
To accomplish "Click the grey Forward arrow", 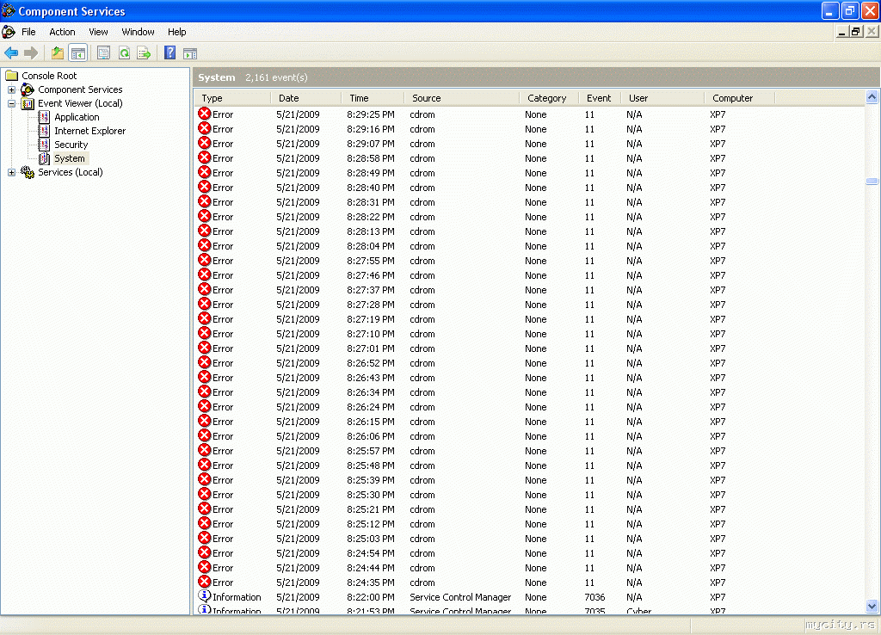I will pyautogui.click(x=31, y=53).
